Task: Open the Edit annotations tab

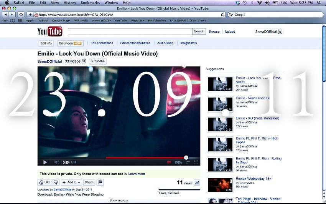Action: 102,43
